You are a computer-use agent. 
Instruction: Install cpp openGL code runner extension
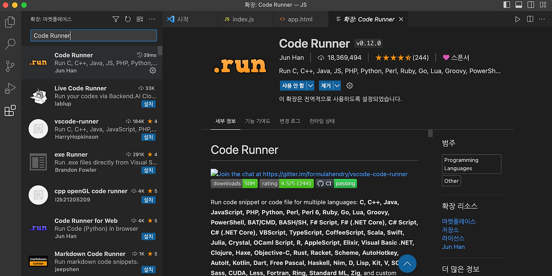click(x=148, y=200)
